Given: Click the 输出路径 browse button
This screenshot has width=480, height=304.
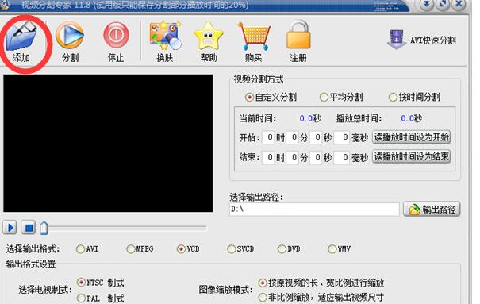Looking at the screenshot, I should tap(432, 210).
